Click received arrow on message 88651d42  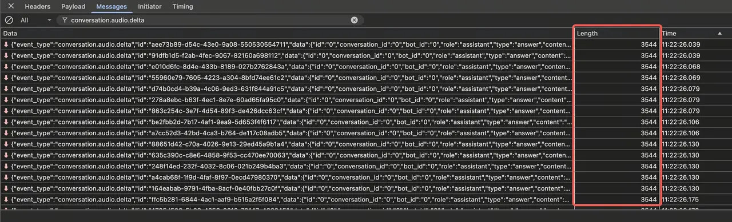coord(6,144)
